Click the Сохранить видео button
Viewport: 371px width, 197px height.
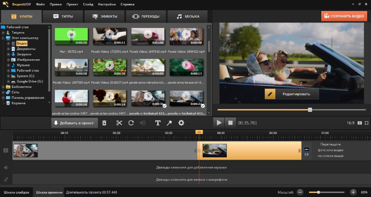coord(344,16)
